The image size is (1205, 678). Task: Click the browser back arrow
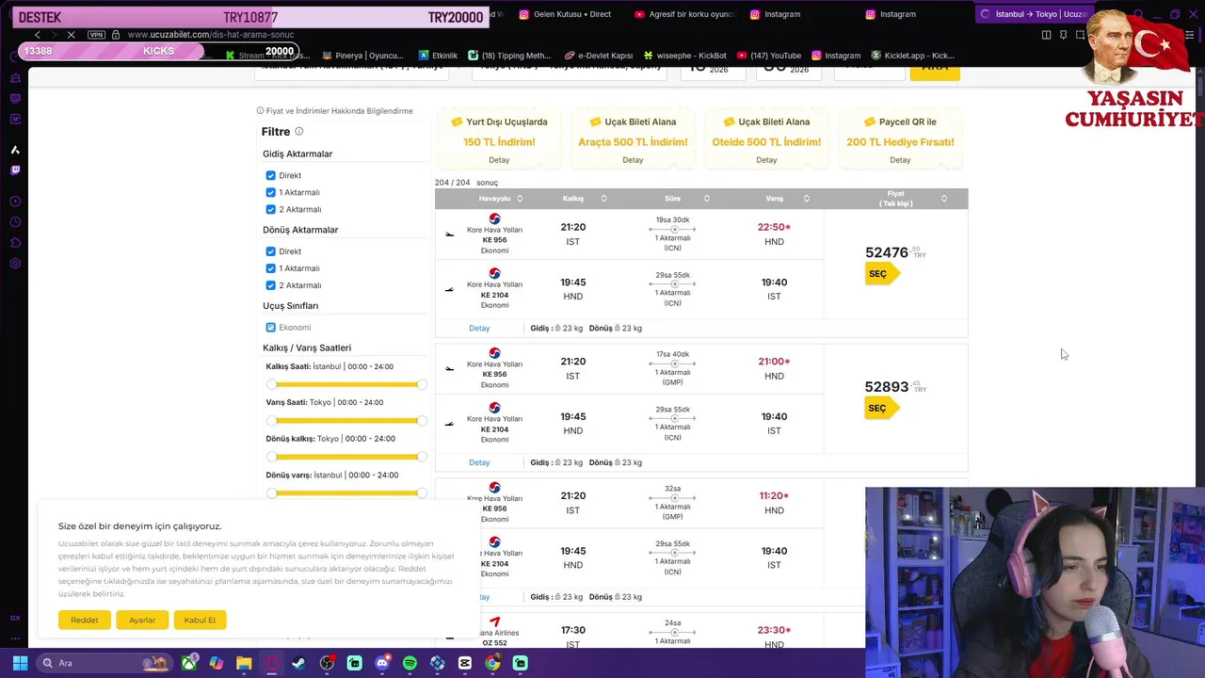pos(38,35)
